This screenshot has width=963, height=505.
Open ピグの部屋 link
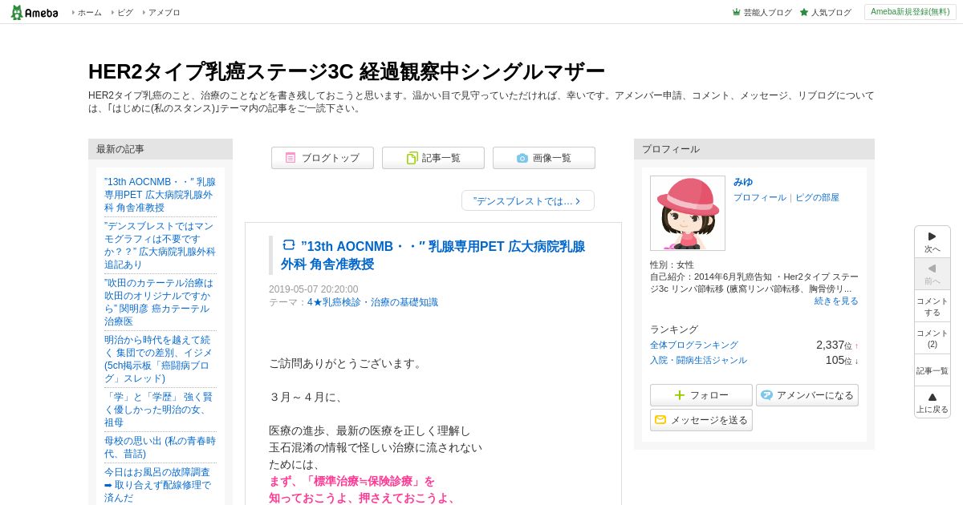point(817,197)
